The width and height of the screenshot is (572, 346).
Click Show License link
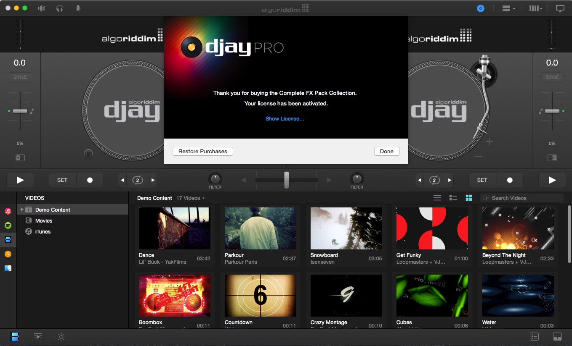[x=285, y=119]
